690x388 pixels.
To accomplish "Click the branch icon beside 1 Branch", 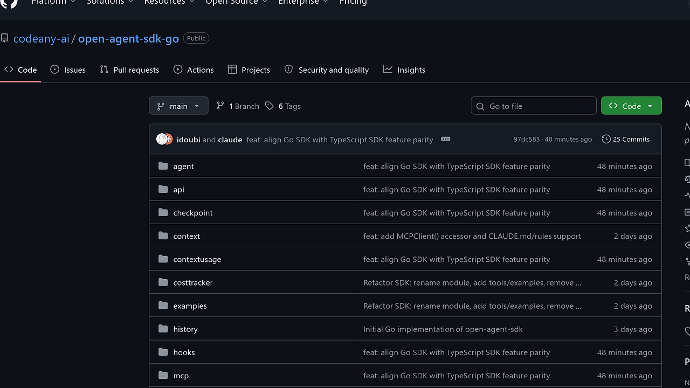I will pos(220,106).
